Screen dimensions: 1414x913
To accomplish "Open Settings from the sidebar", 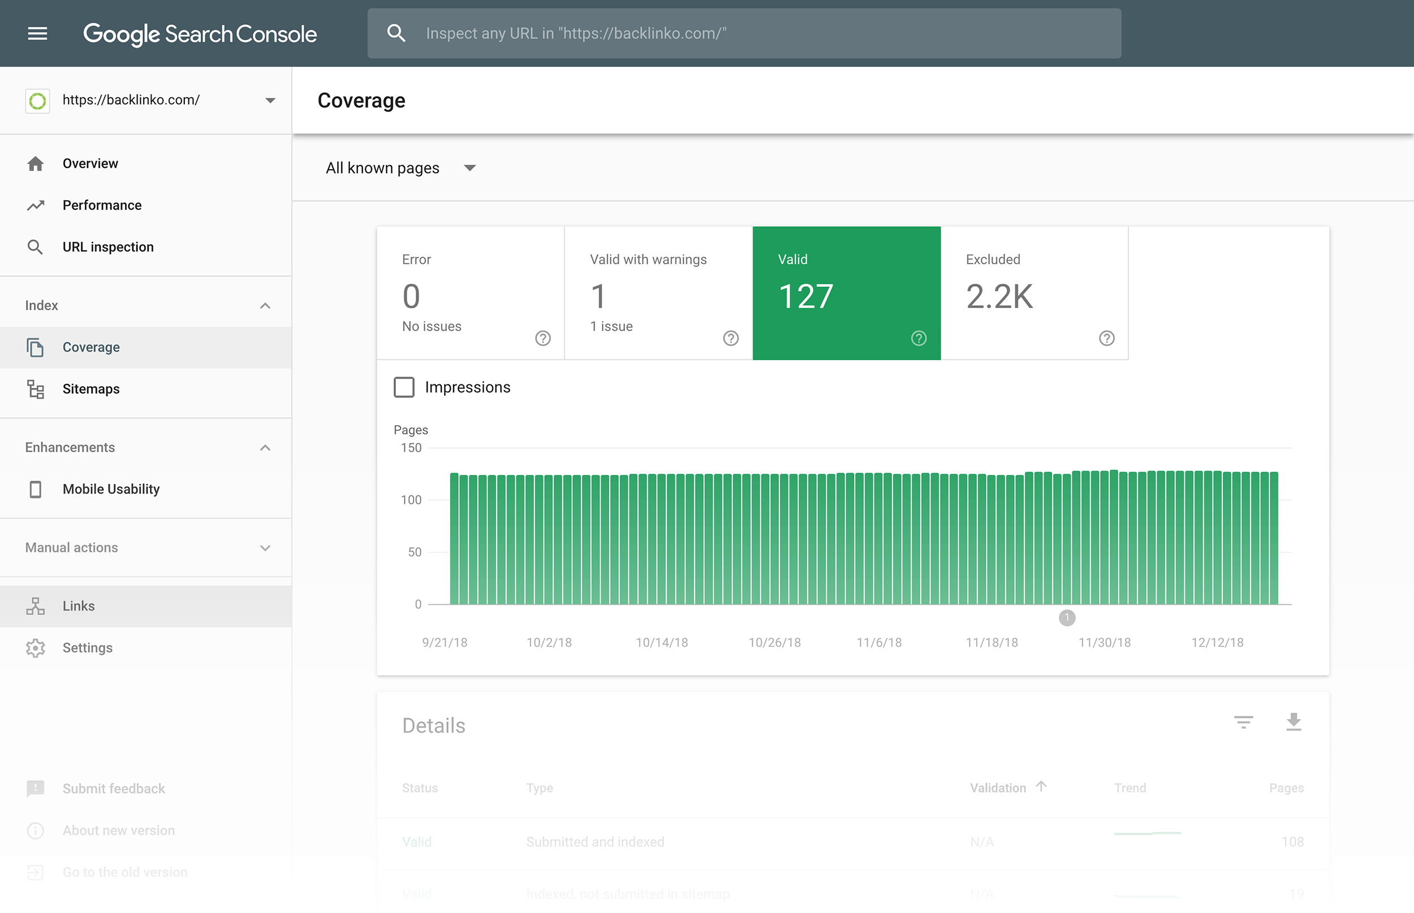I will pyautogui.click(x=146, y=648).
